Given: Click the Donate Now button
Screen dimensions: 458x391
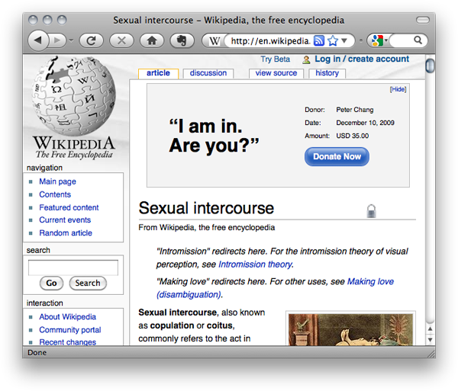Looking at the screenshot, I should [337, 156].
